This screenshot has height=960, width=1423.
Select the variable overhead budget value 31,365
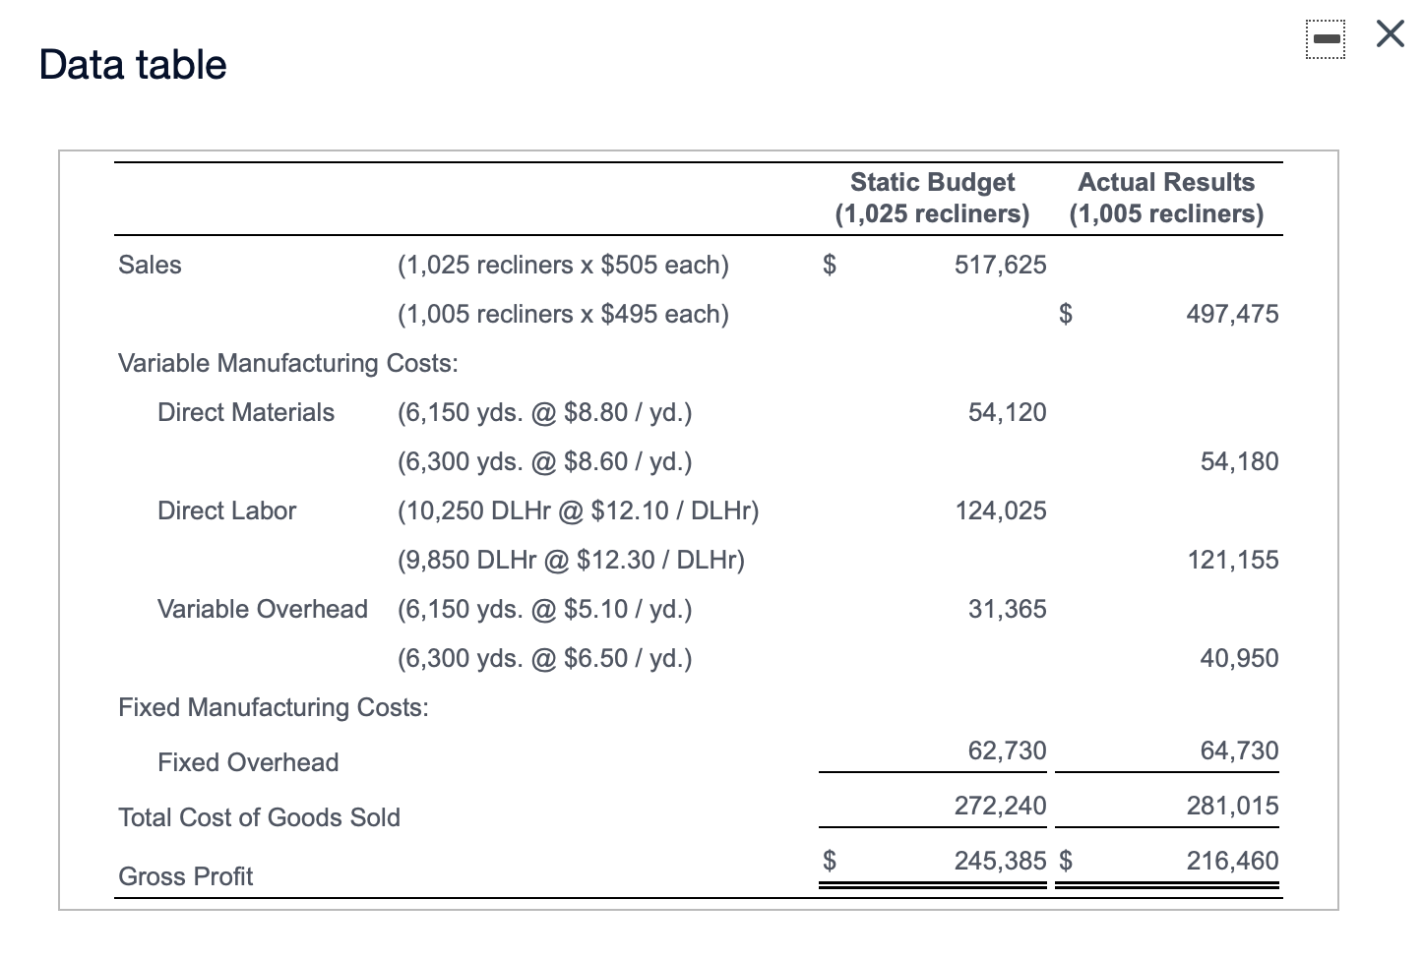(x=1008, y=609)
